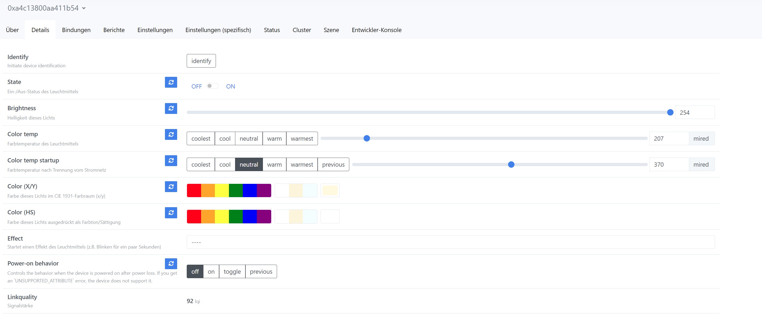The width and height of the screenshot is (762, 315).
Task: Pick purple in Color (X/Y) palette
Action: click(x=264, y=190)
